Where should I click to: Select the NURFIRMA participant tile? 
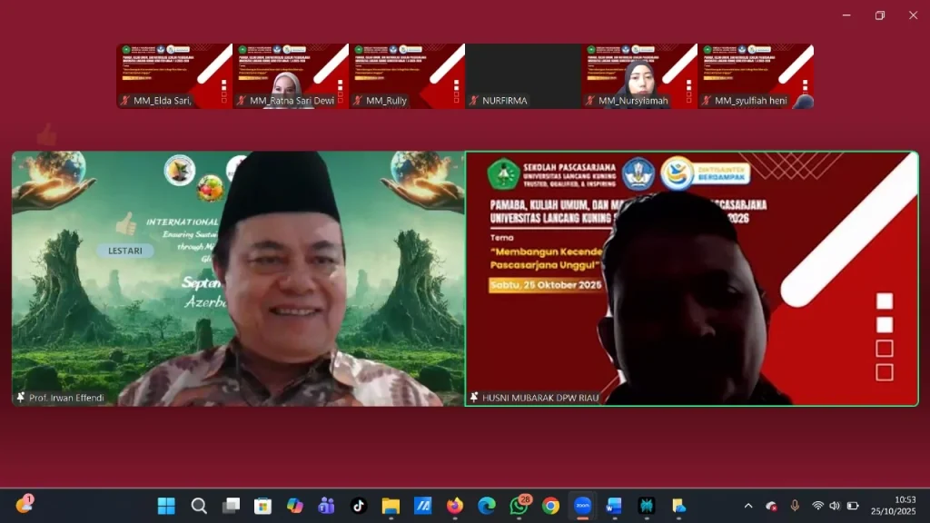pyautogui.click(x=523, y=76)
